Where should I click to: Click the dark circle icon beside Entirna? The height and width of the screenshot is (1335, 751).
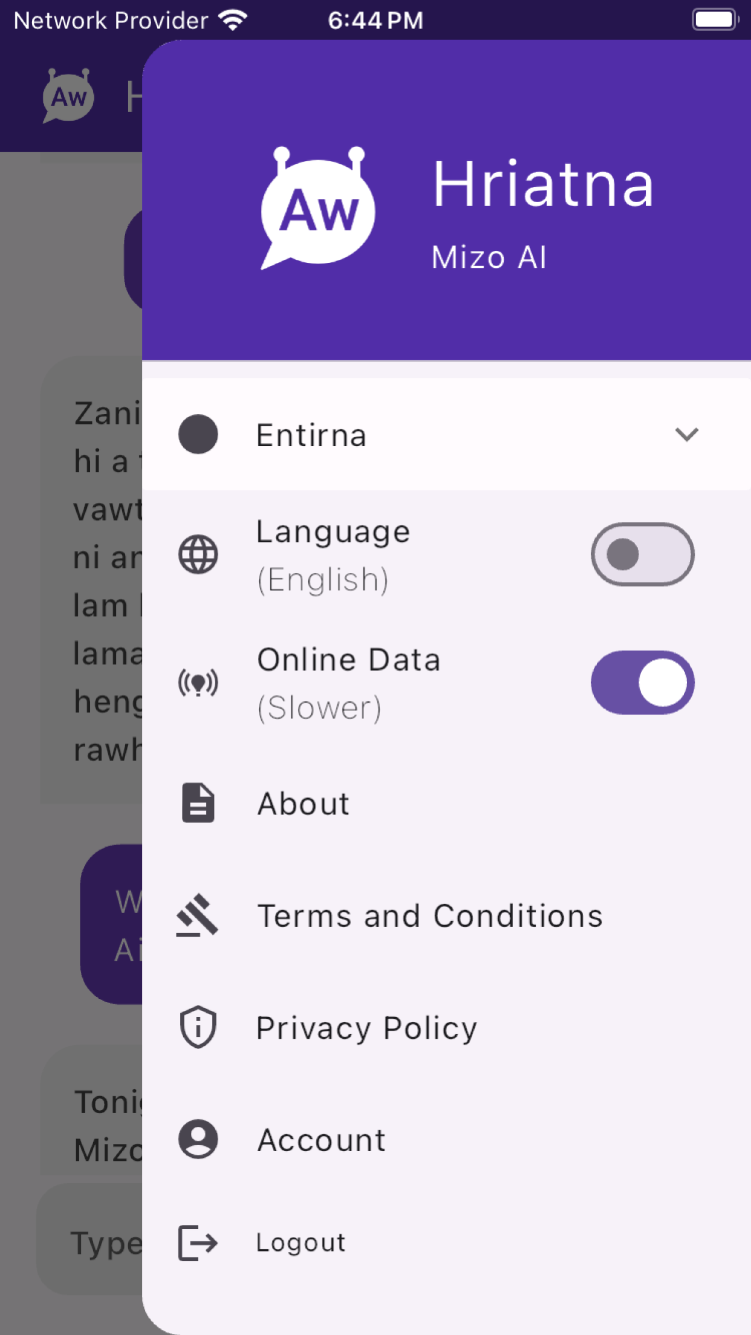click(x=198, y=434)
